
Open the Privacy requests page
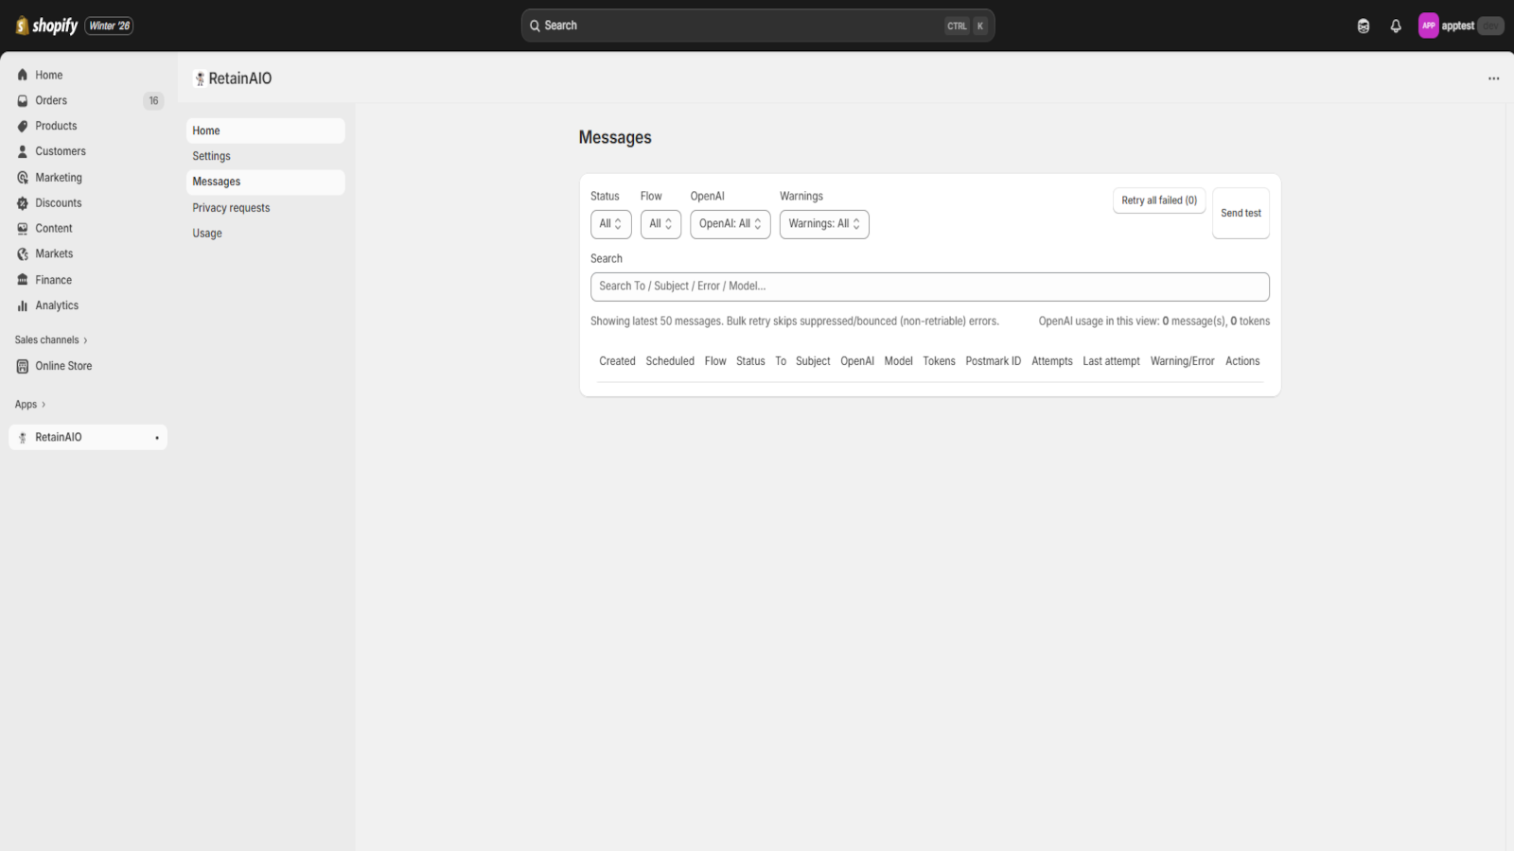click(230, 207)
